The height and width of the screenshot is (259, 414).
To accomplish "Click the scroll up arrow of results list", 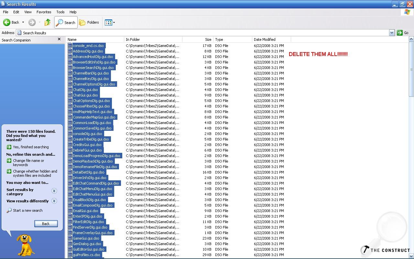I will click(411, 39).
